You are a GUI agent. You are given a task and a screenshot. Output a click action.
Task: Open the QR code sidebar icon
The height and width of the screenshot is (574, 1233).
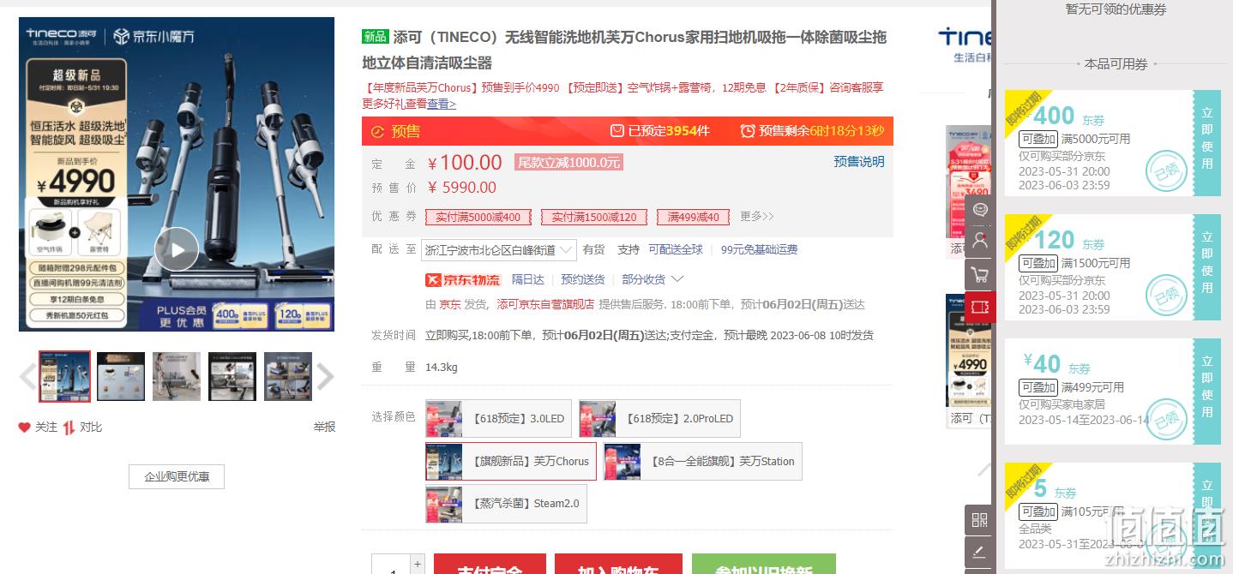[x=980, y=520]
